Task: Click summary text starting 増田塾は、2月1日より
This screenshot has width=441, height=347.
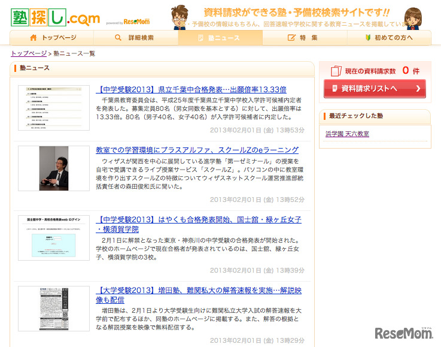Action: click(x=199, y=319)
